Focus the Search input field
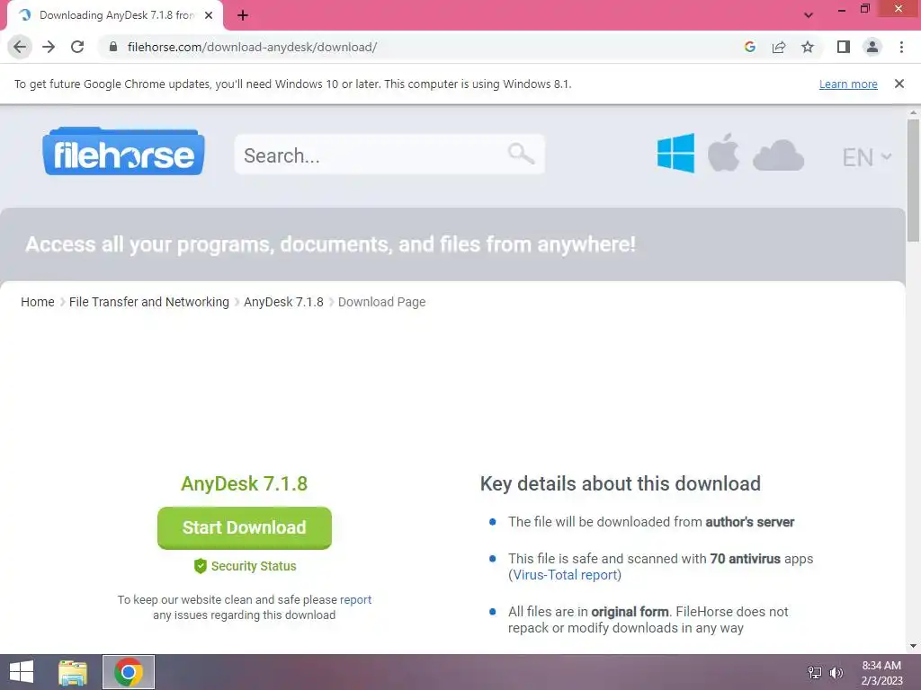This screenshot has height=690, width=921. click(x=389, y=155)
